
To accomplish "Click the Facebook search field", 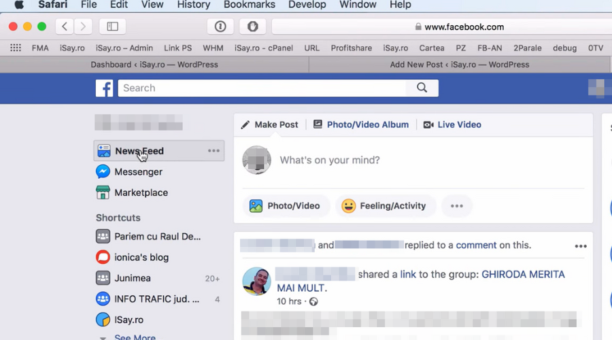I will click(262, 88).
